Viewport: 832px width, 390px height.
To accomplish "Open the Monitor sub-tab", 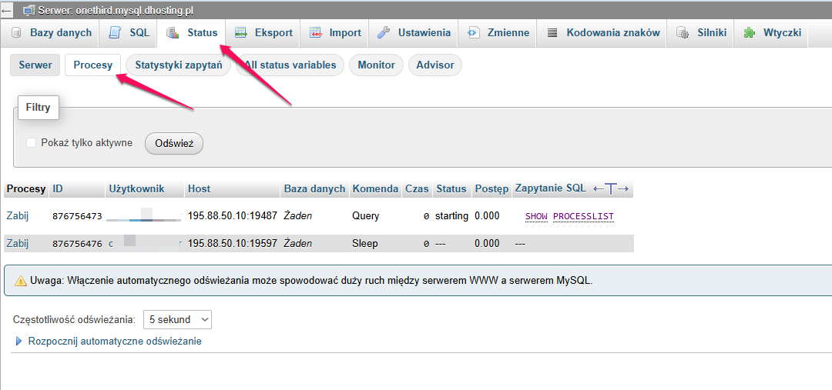I will (376, 65).
